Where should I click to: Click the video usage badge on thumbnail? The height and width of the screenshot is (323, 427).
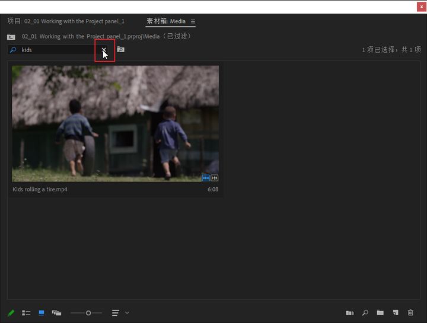[x=206, y=178]
